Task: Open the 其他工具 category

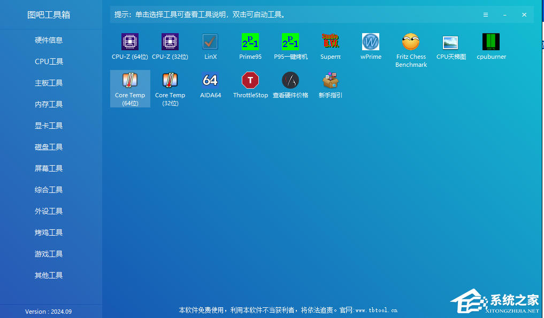Action: coord(49,275)
